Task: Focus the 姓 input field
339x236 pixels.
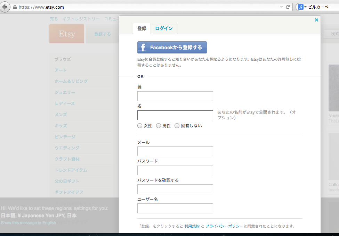Action: tap(175, 96)
